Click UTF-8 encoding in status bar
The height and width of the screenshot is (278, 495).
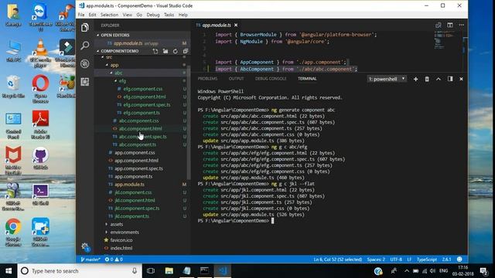tap(396, 259)
